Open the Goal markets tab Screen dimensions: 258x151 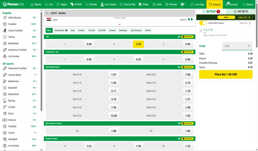pyautogui.click(x=73, y=30)
